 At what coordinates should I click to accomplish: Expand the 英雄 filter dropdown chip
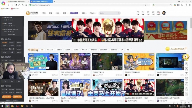point(129,50)
